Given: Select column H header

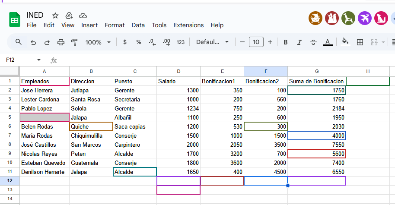Looking at the screenshot, I should click(x=368, y=72).
